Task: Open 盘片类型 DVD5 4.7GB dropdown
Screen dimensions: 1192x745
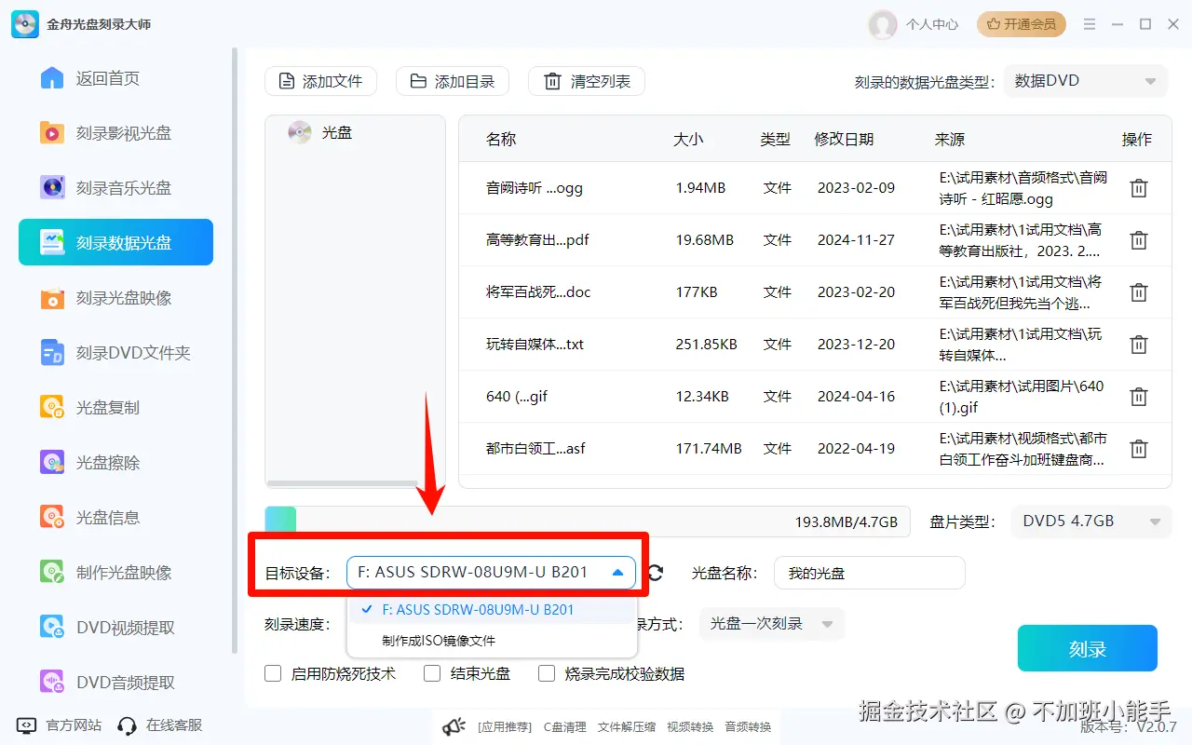Action: click(1091, 521)
